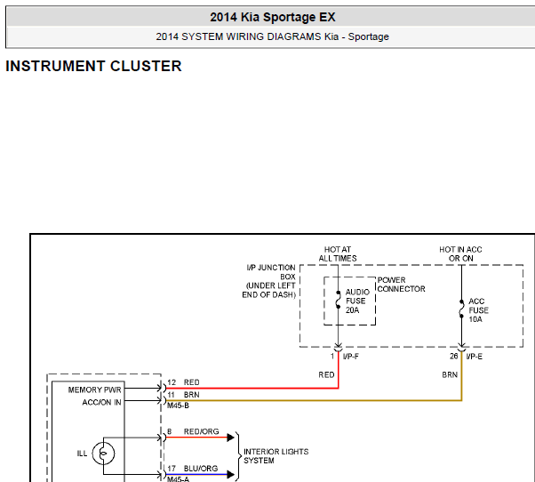
Task: Click pin number 1 at I/P-F
Action: pyautogui.click(x=332, y=357)
